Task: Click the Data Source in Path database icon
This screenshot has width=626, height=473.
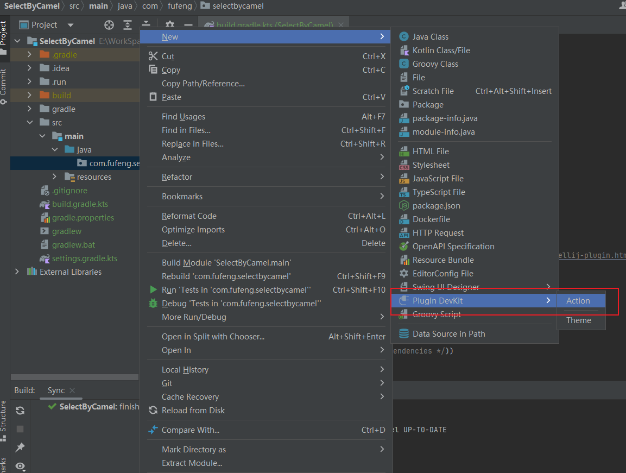Action: pos(404,333)
